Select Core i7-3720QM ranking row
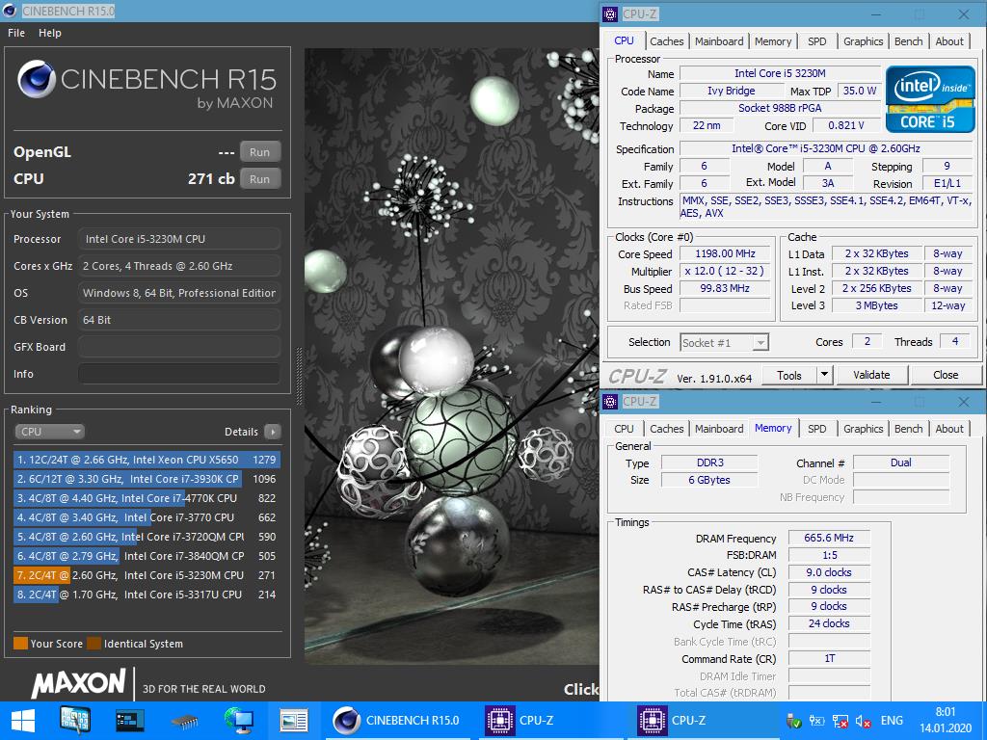Viewport: 987px width, 740px height. pyautogui.click(x=147, y=537)
